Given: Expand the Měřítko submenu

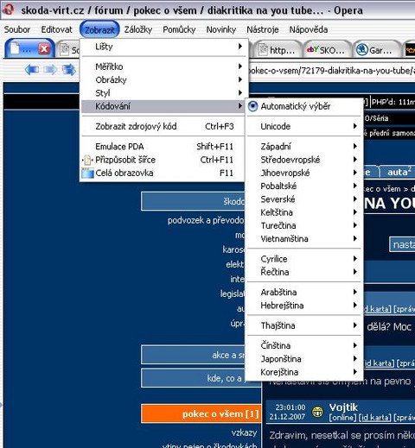Looking at the screenshot, I should (x=164, y=66).
